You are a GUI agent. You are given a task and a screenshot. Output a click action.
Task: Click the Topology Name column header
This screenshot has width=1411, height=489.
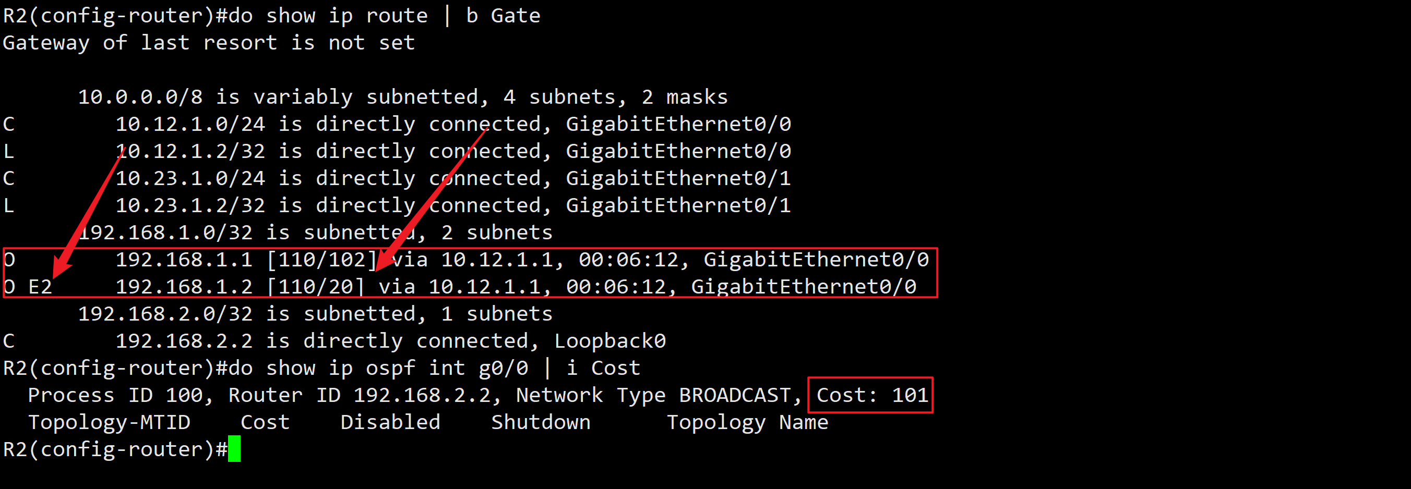pyautogui.click(x=747, y=422)
